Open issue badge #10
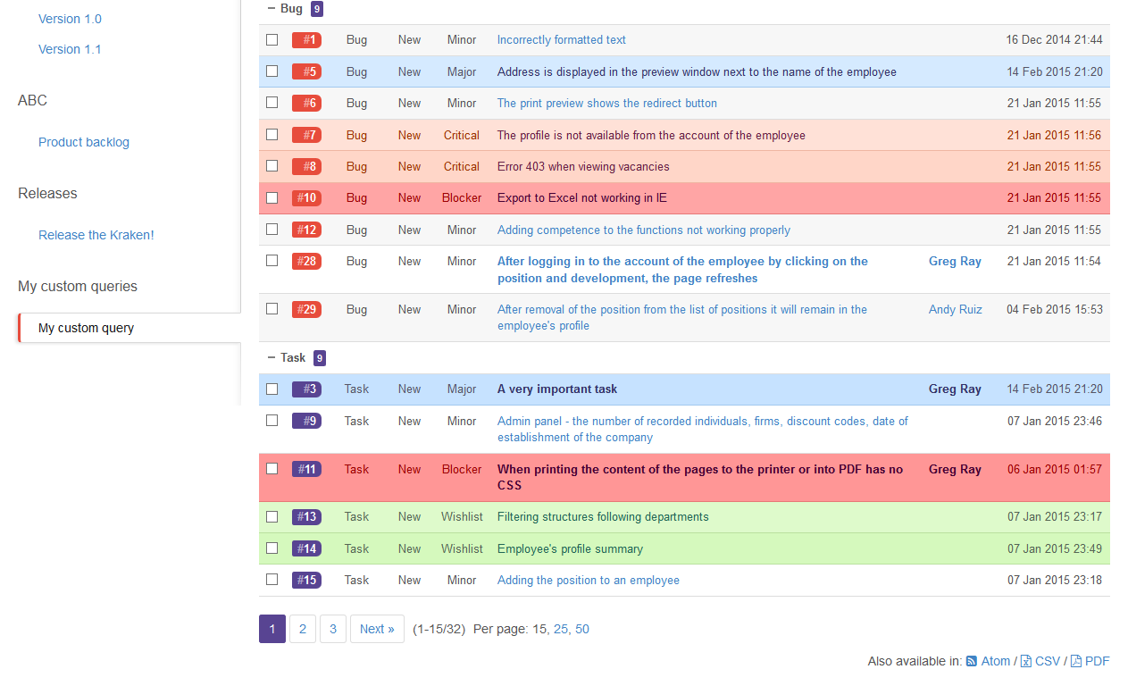Screen dimensions: 1128x686 click(306, 198)
